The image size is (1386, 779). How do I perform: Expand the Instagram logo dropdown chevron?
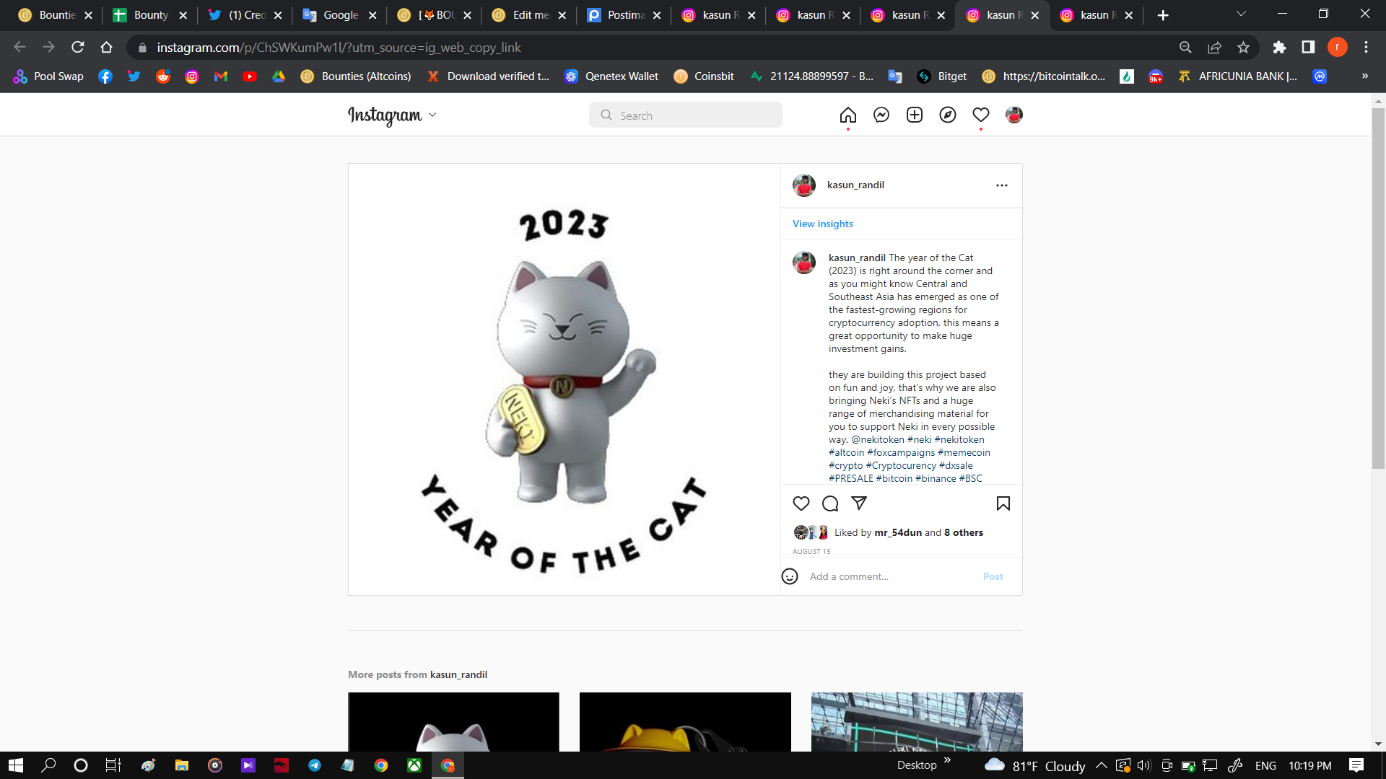point(432,115)
